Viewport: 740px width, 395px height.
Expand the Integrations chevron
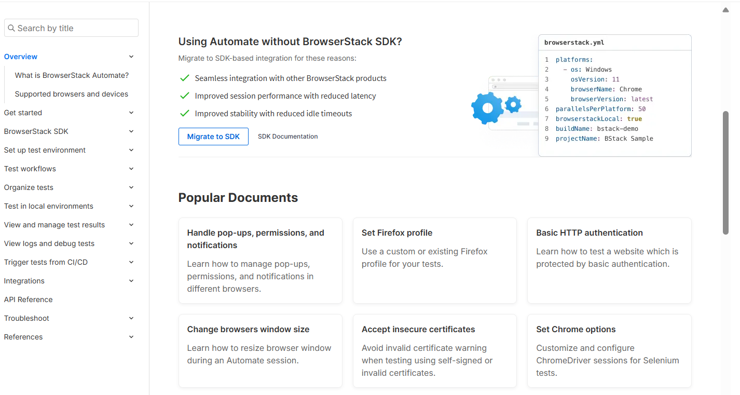(131, 281)
